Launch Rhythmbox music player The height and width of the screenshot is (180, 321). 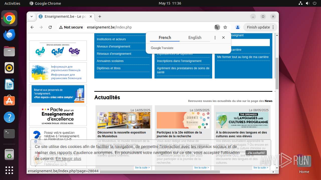[9, 68]
